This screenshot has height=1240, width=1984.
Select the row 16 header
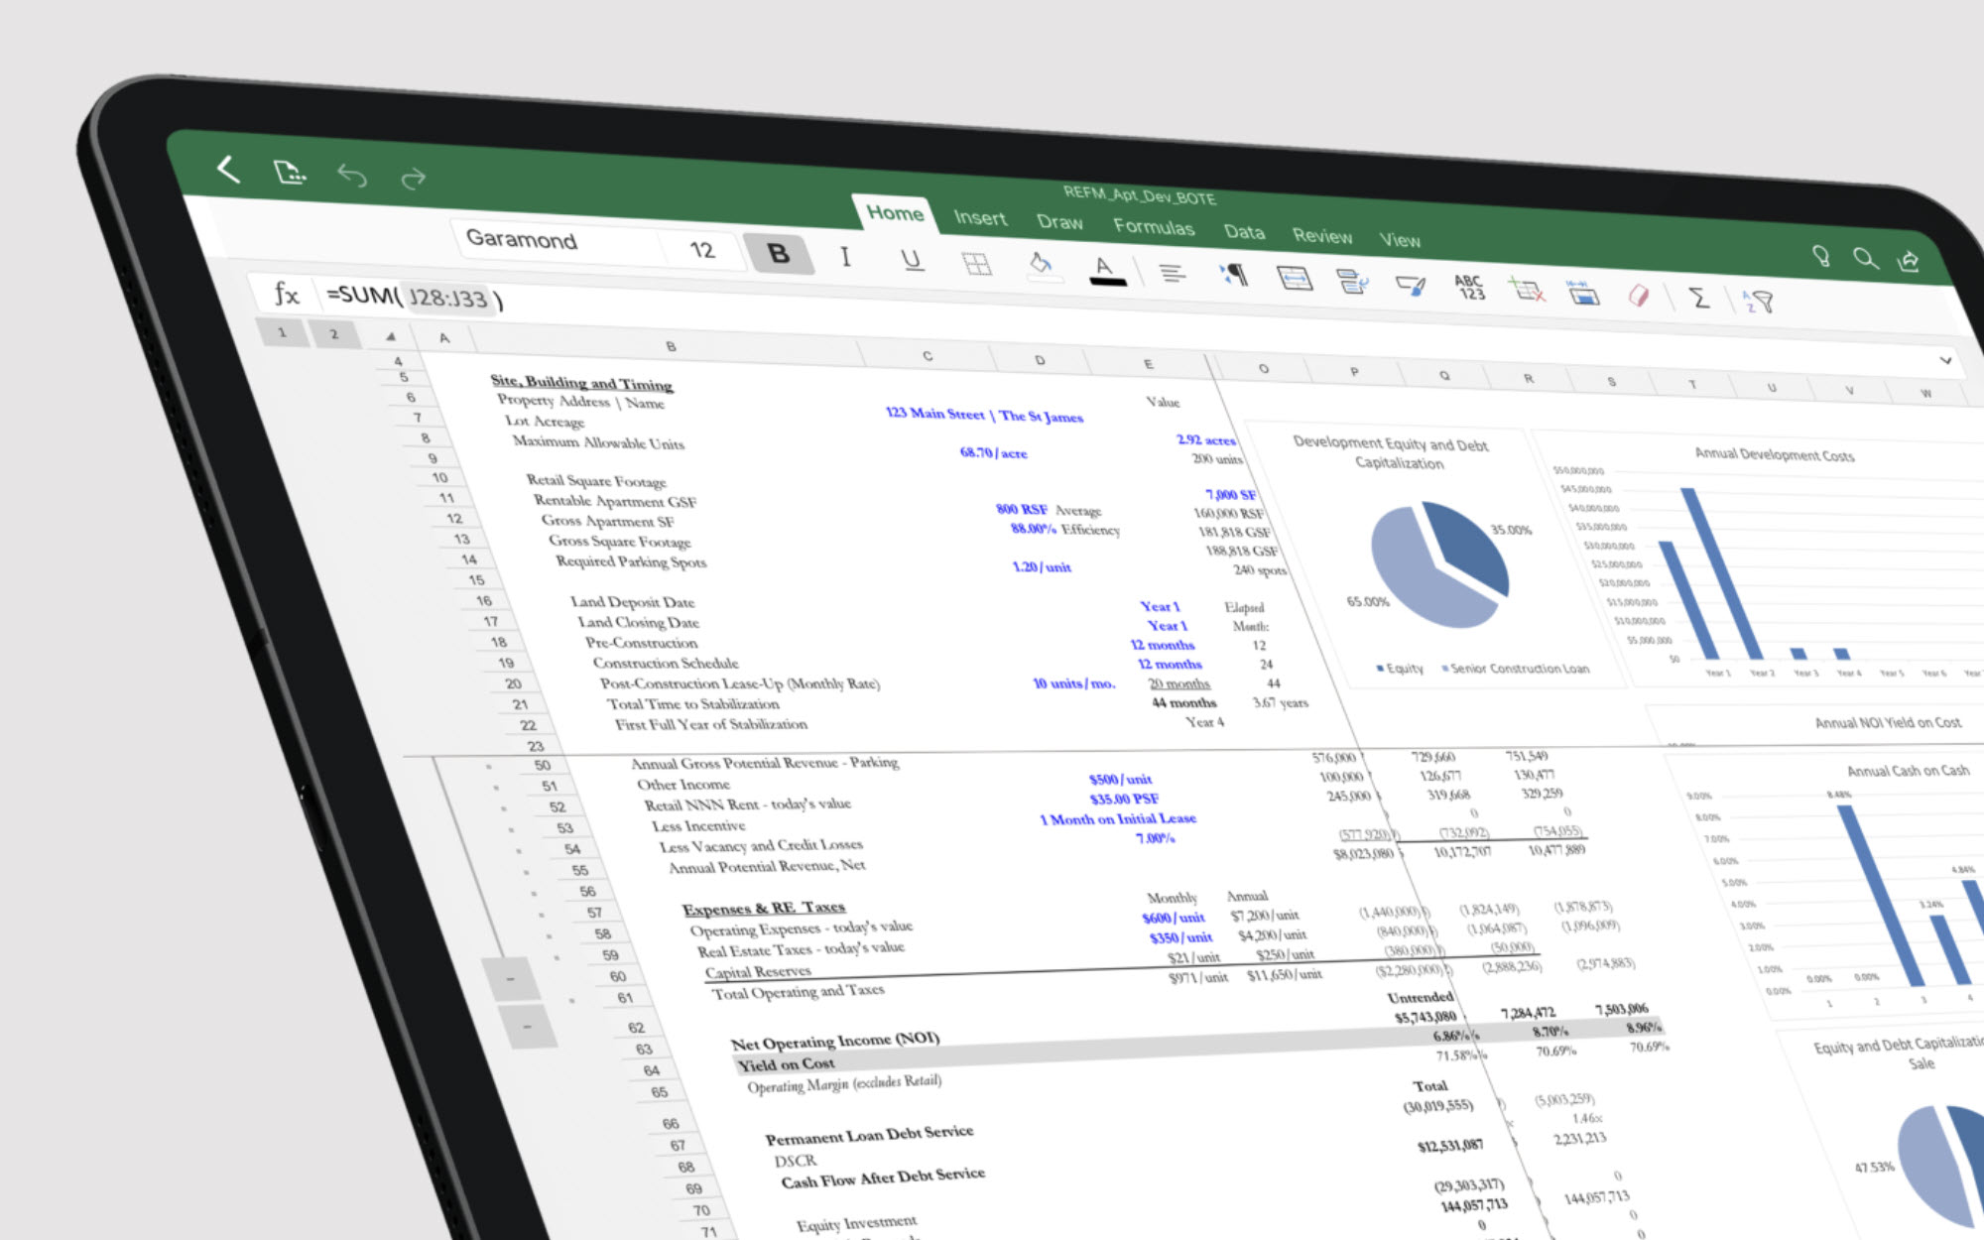(x=484, y=601)
